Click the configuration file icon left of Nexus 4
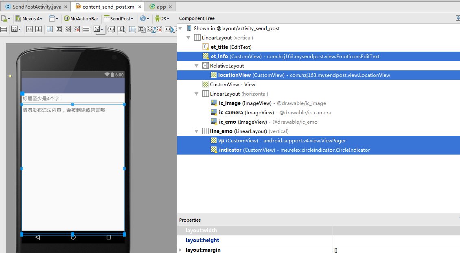Screen dimensions: 460x253 (6, 19)
